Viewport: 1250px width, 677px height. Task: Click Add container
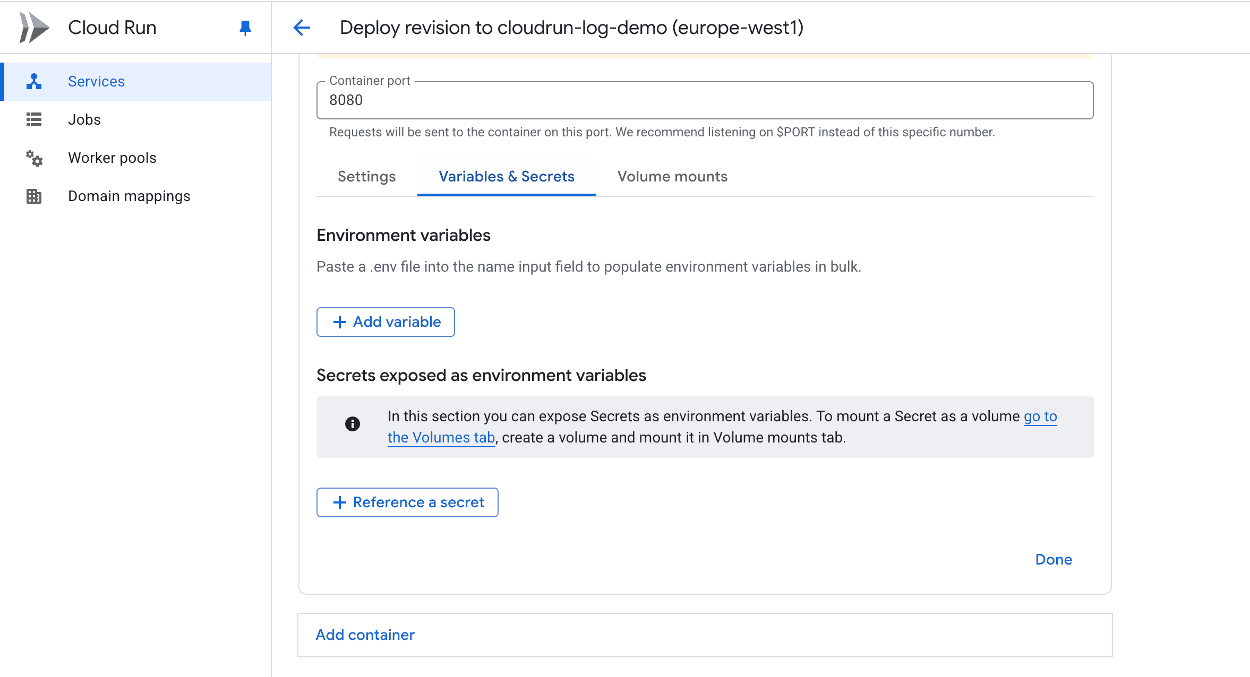point(365,635)
